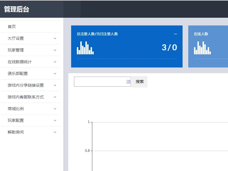Expand the 俱乐部配置 chevron arrow
Image resolution: width=228 pixels, height=171 pixels.
[x=55, y=73]
